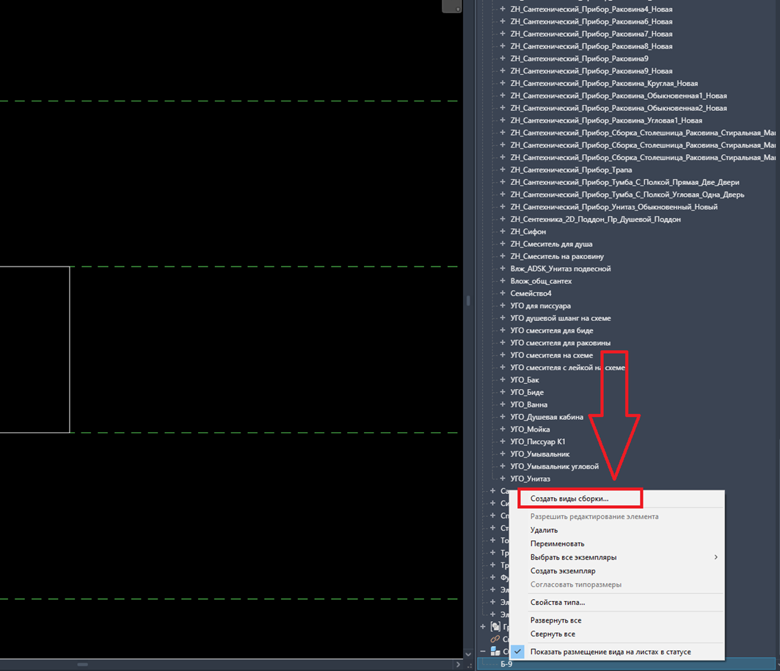The height and width of the screenshot is (671, 780).
Task: Expand the 'Семейство4' node
Action: point(503,293)
